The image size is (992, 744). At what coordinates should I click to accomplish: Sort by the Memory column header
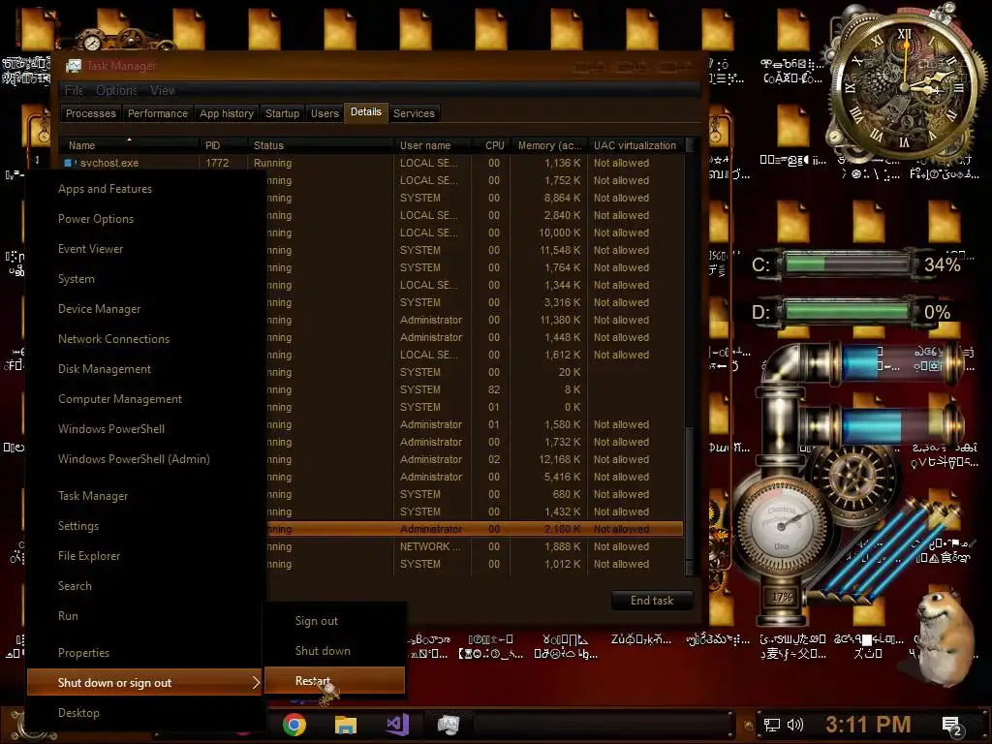click(548, 145)
